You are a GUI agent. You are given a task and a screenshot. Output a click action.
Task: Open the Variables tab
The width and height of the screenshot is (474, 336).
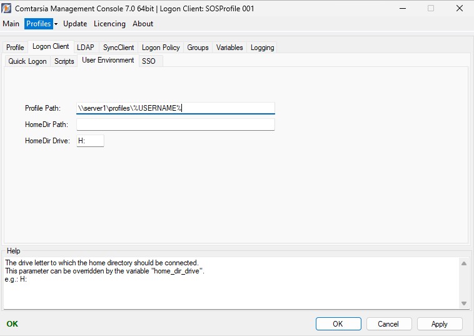(x=229, y=48)
